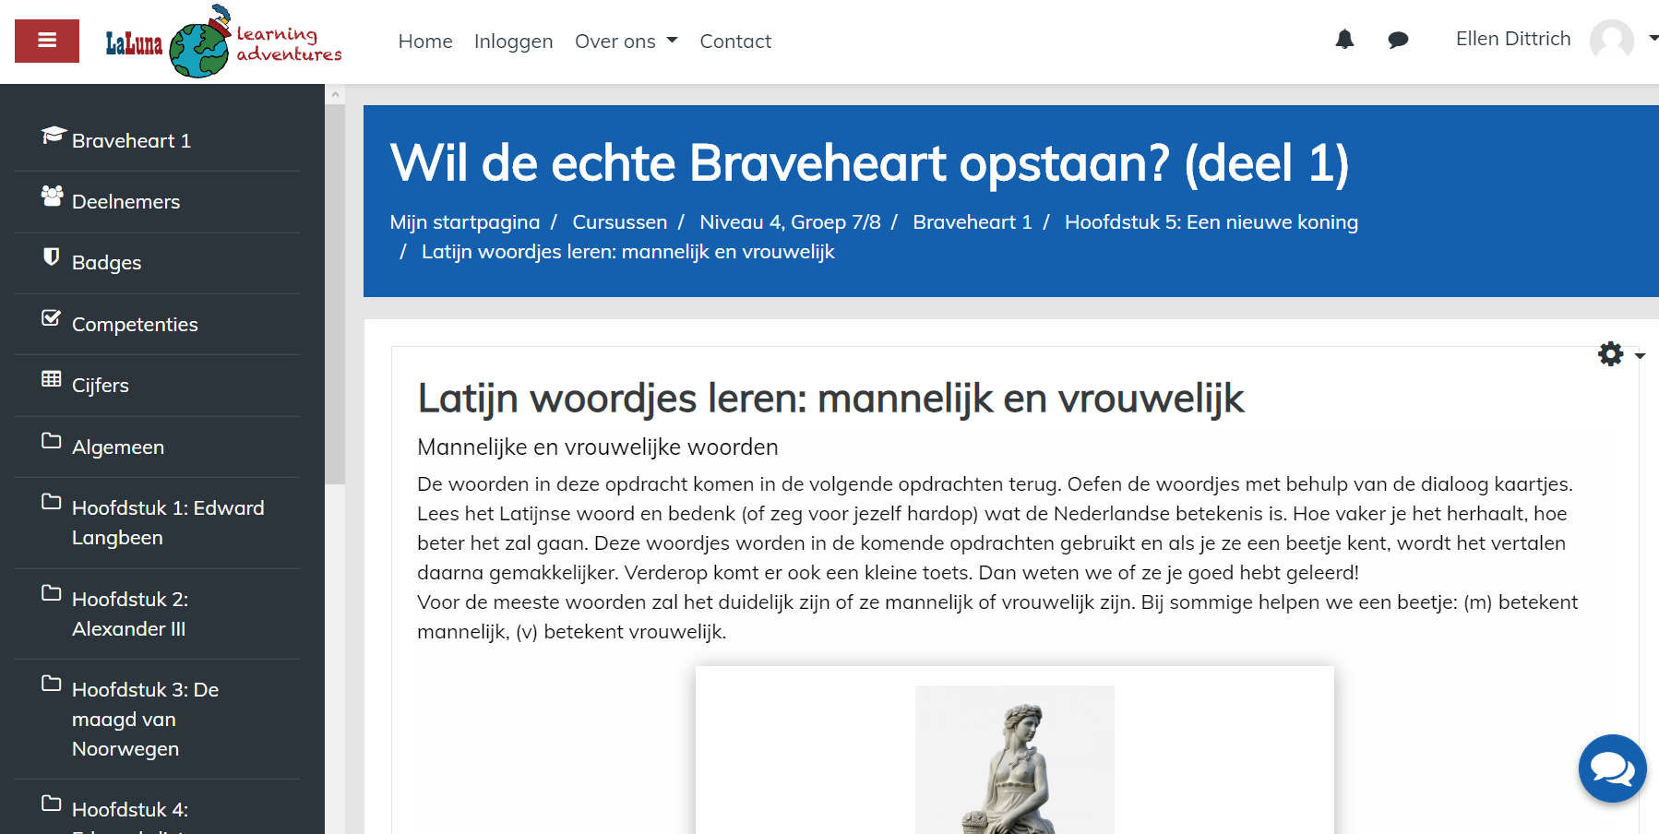Open Hoofdstuk 4 in the sidebar
The width and height of the screenshot is (1659, 834).
(x=130, y=810)
